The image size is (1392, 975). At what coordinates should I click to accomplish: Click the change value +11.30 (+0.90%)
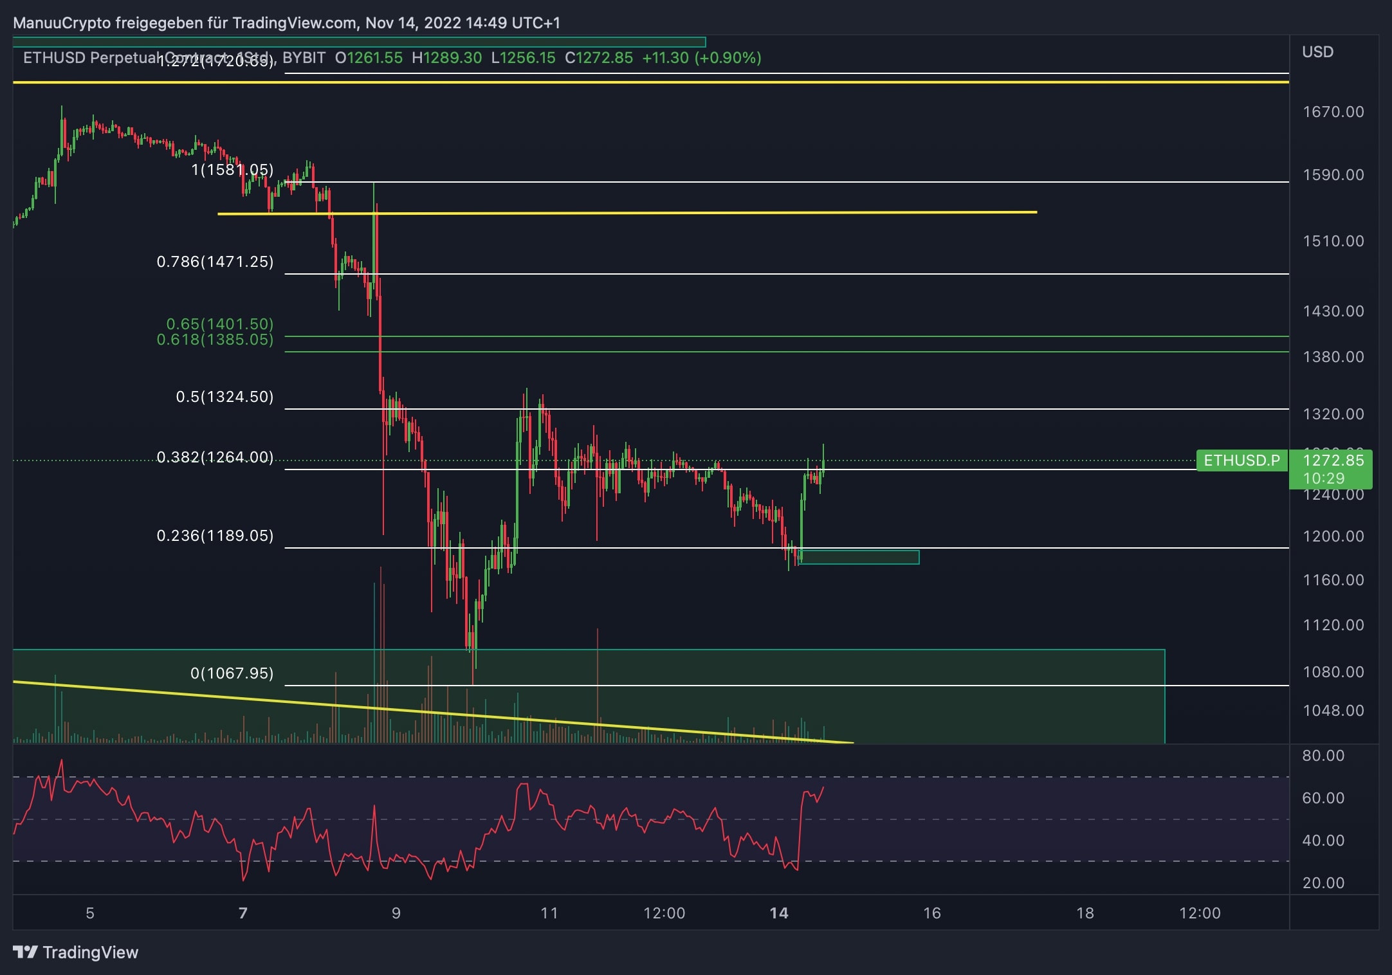pos(702,58)
